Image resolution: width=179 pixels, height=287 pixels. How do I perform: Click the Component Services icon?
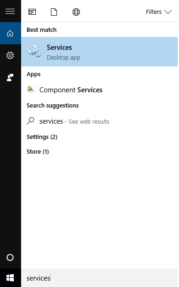click(30, 90)
